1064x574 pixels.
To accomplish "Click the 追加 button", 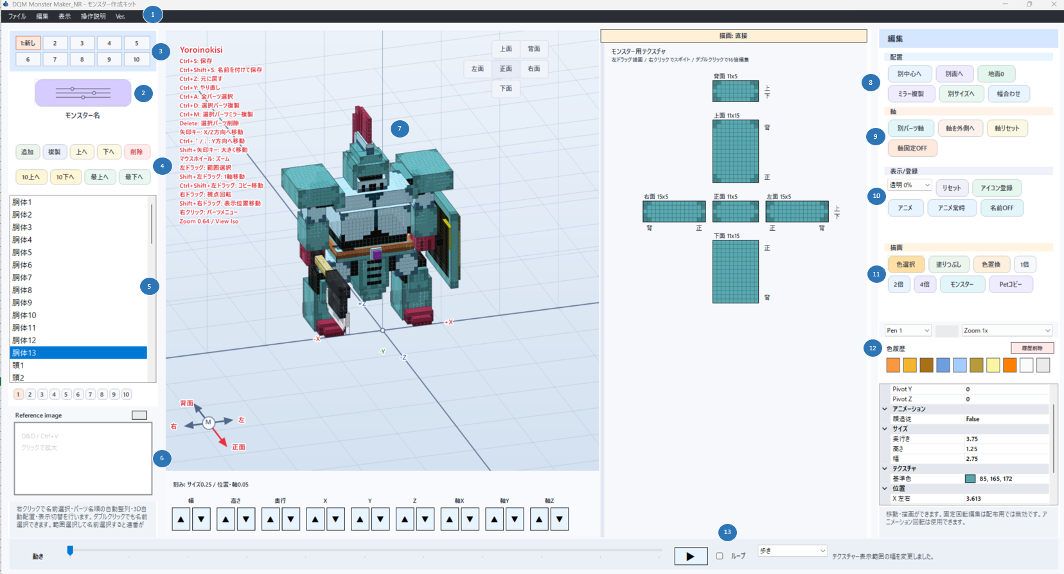I will [x=27, y=152].
